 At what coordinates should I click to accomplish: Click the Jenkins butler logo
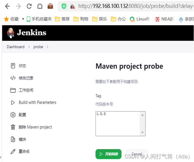click(x=11, y=33)
